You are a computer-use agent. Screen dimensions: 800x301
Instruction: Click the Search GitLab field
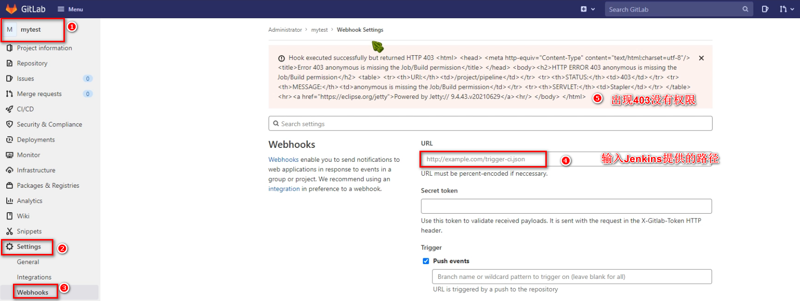(678, 9)
